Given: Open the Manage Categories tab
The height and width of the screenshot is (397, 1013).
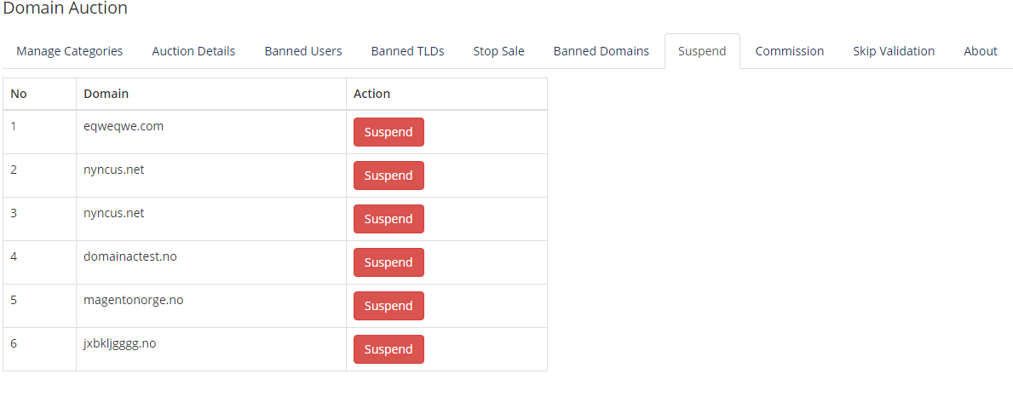Looking at the screenshot, I should pyautogui.click(x=70, y=51).
